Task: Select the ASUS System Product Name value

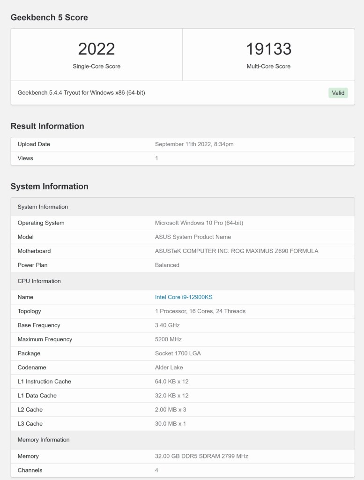Action: click(193, 237)
